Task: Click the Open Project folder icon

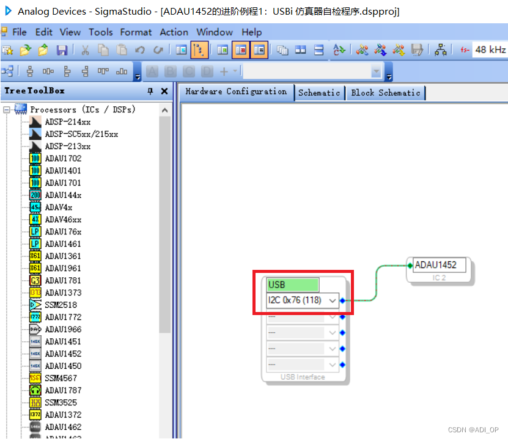Action: (x=25, y=50)
